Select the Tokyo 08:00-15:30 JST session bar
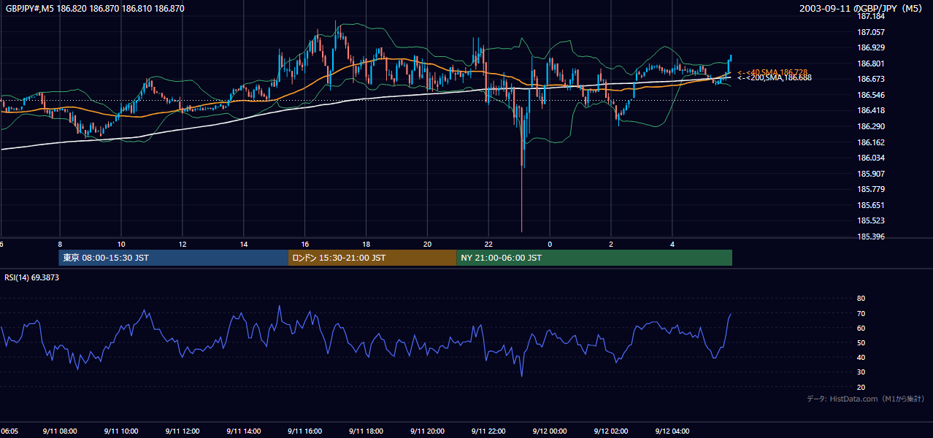933x438 pixels. pos(174,258)
